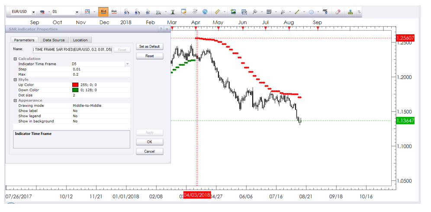Click the first zoom magnifier icon

[x=127, y=12]
